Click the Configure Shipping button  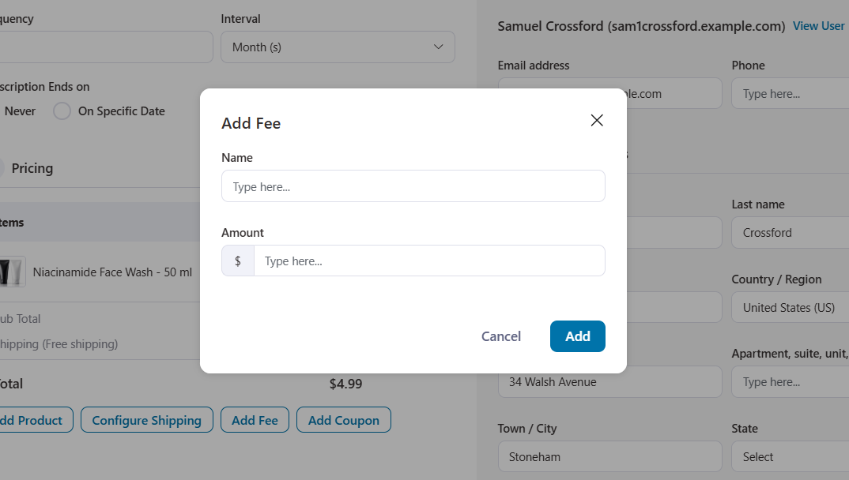[x=146, y=420]
